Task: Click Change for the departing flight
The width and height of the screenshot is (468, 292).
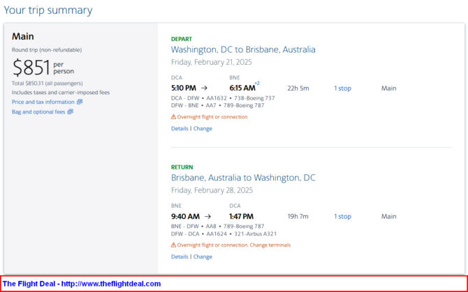Action: tap(203, 128)
